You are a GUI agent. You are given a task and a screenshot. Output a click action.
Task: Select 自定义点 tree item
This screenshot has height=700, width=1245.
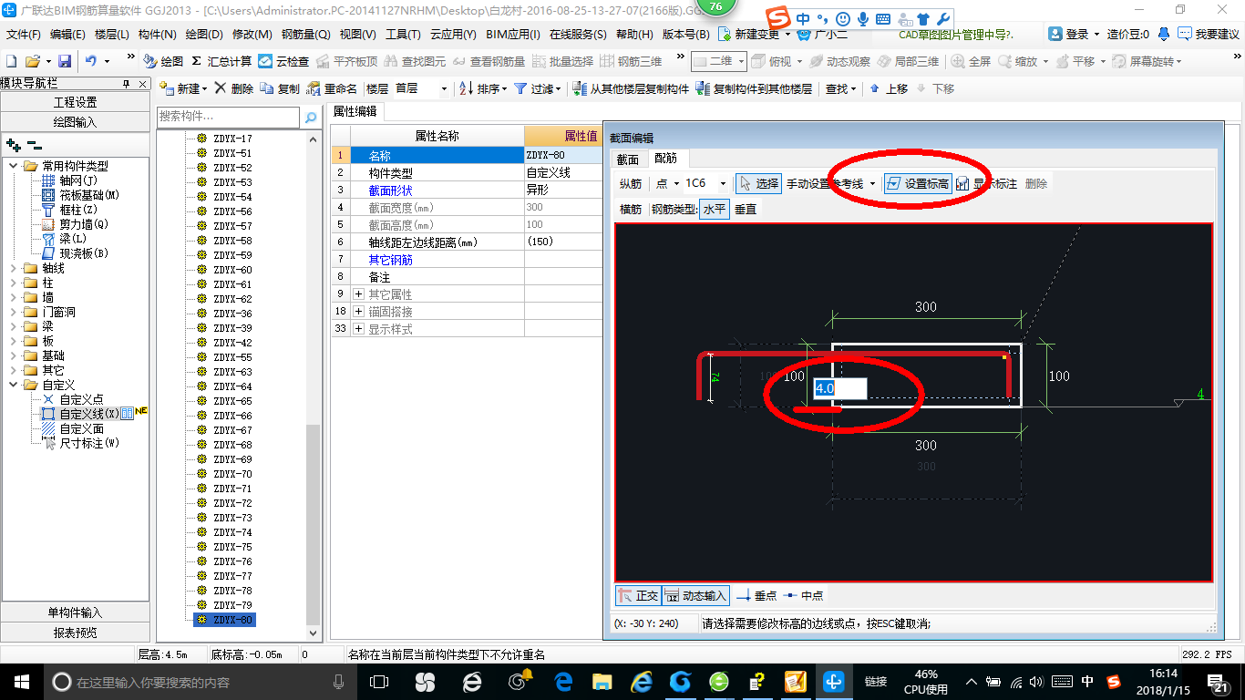coord(81,399)
